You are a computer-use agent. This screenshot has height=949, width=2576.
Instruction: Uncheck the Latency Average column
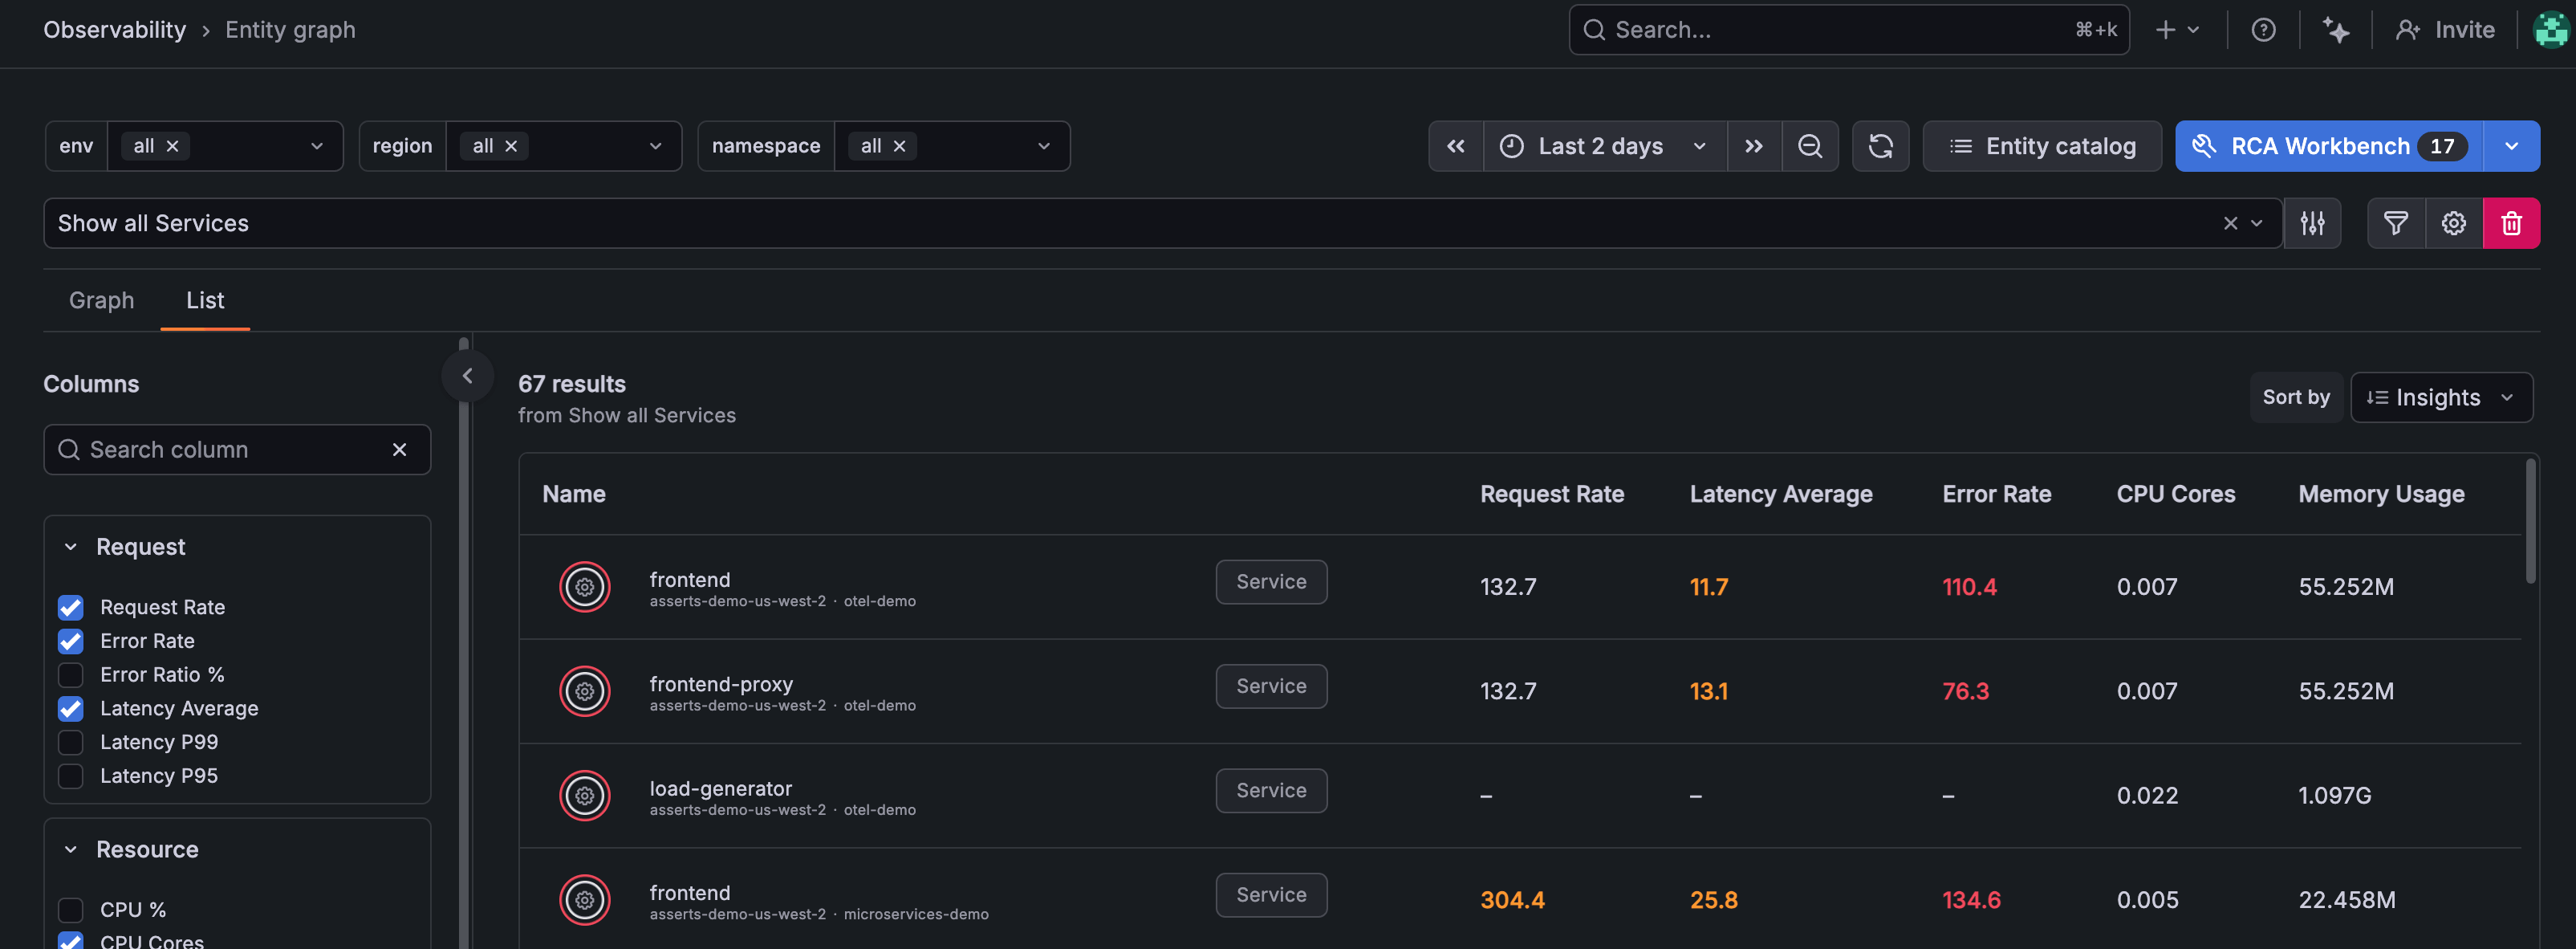coord(71,709)
